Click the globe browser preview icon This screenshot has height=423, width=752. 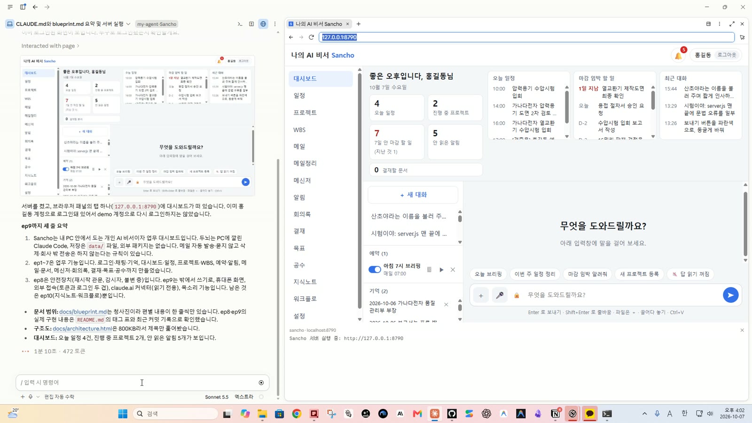(263, 24)
